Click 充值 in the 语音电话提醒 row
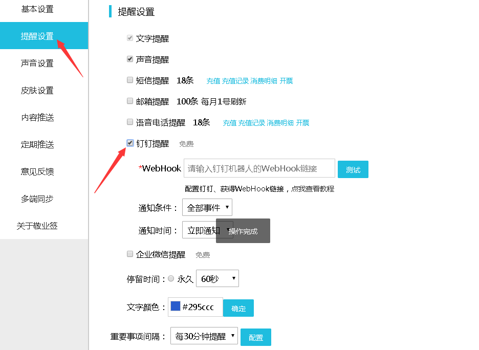479x350 pixels. click(230, 123)
